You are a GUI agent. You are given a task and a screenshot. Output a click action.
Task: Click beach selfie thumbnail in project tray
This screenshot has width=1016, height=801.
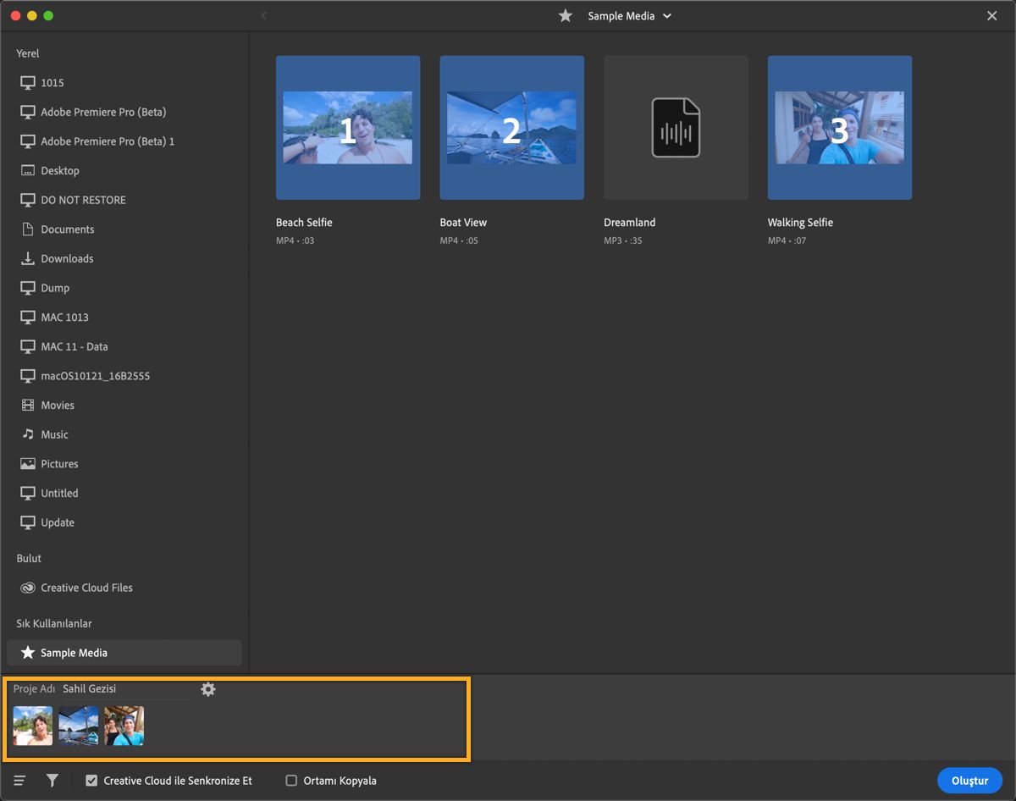pyautogui.click(x=33, y=726)
